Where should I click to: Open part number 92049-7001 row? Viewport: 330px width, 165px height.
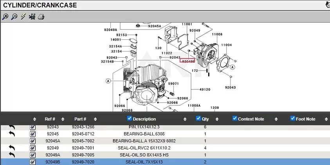83,148
